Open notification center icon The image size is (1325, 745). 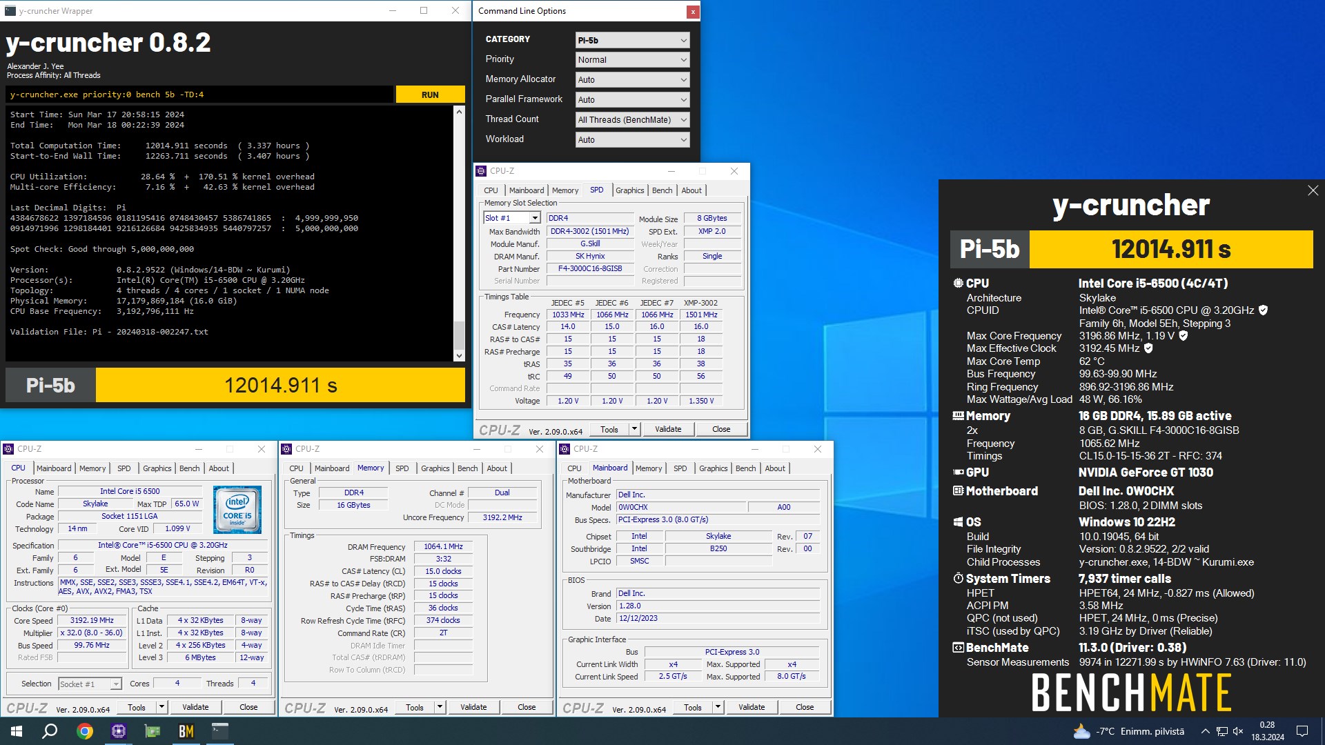click(x=1302, y=731)
